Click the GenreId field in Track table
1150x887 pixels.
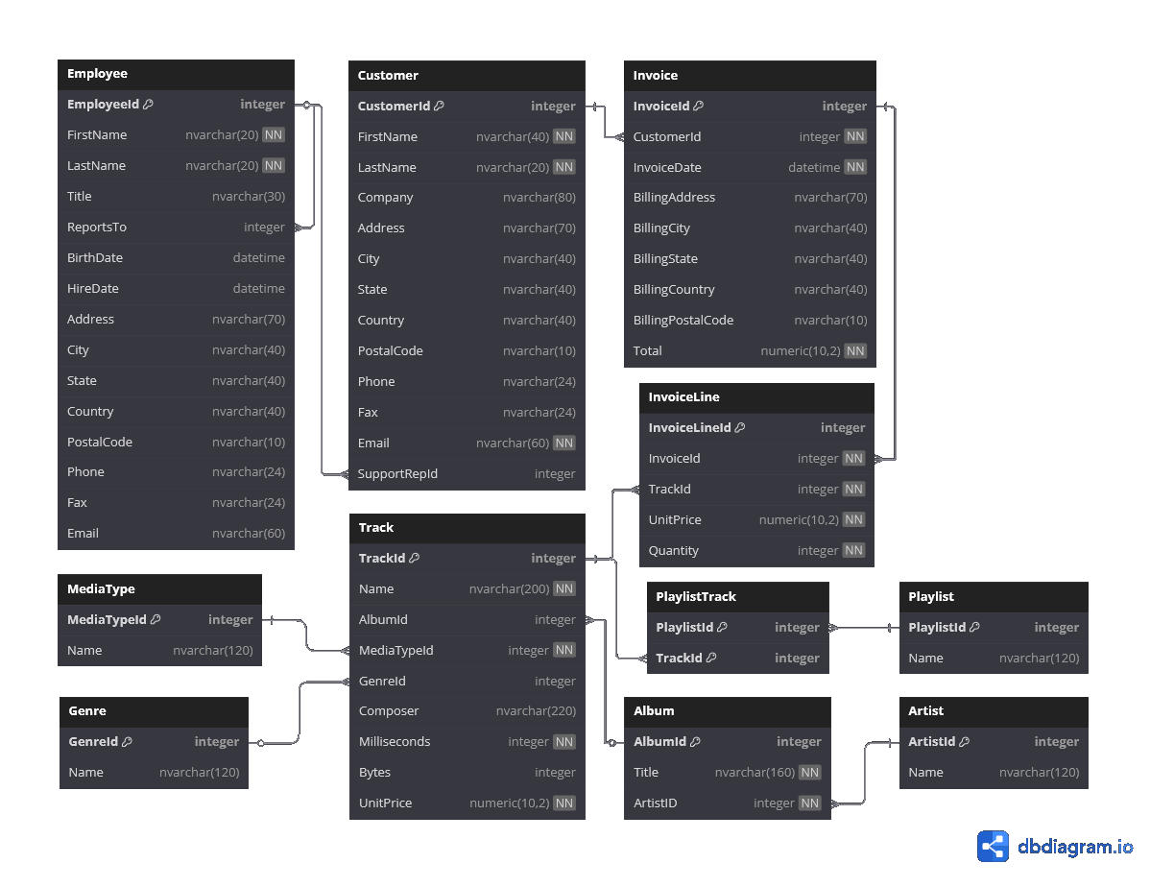click(467, 681)
